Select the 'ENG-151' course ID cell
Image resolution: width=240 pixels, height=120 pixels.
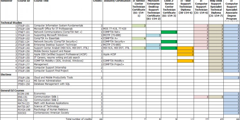pyautogui.click(x=25, y=97)
